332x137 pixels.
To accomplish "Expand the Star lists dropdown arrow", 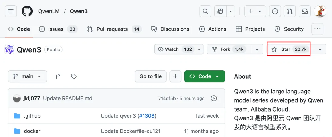I will point(320,49).
